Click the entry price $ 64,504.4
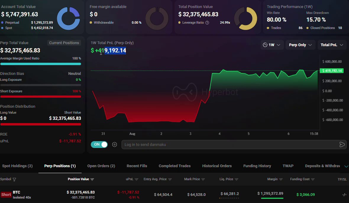The width and height of the screenshot is (349, 203). point(163,194)
